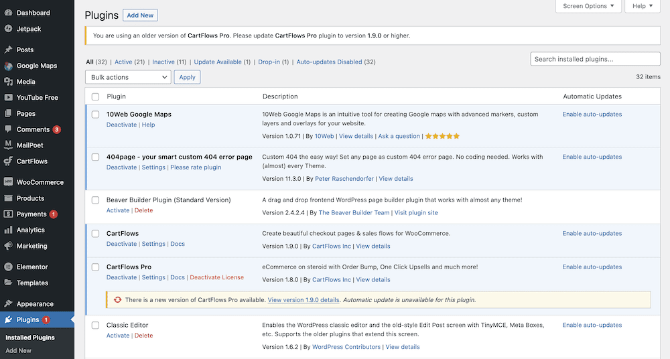
Task: Click the Apply bulk action button
Action: [x=187, y=77]
